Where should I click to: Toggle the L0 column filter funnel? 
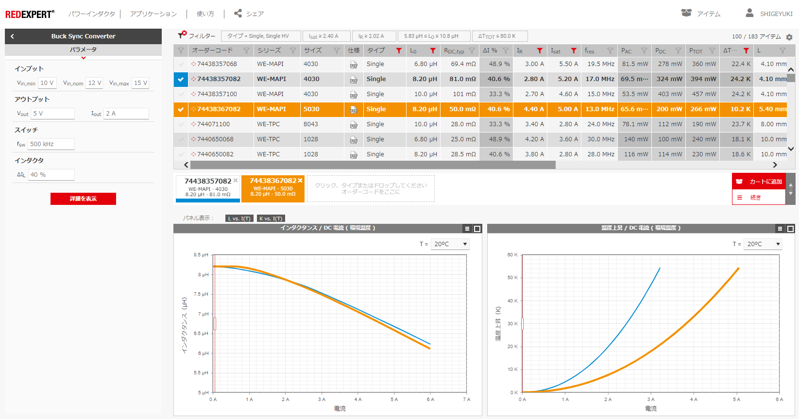433,50
